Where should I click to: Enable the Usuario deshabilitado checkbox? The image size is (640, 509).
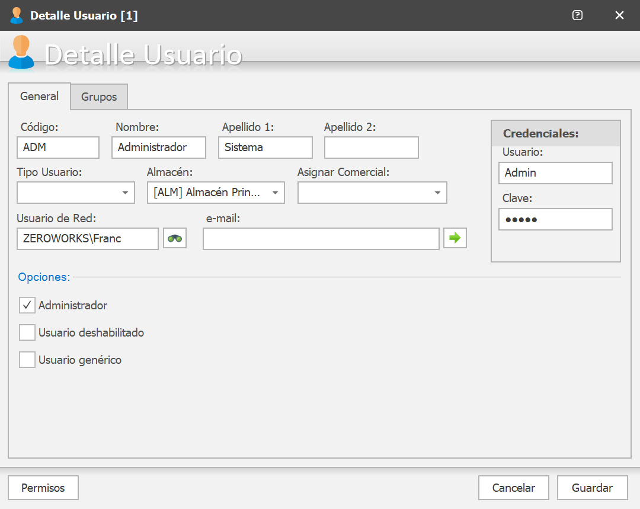click(x=27, y=332)
